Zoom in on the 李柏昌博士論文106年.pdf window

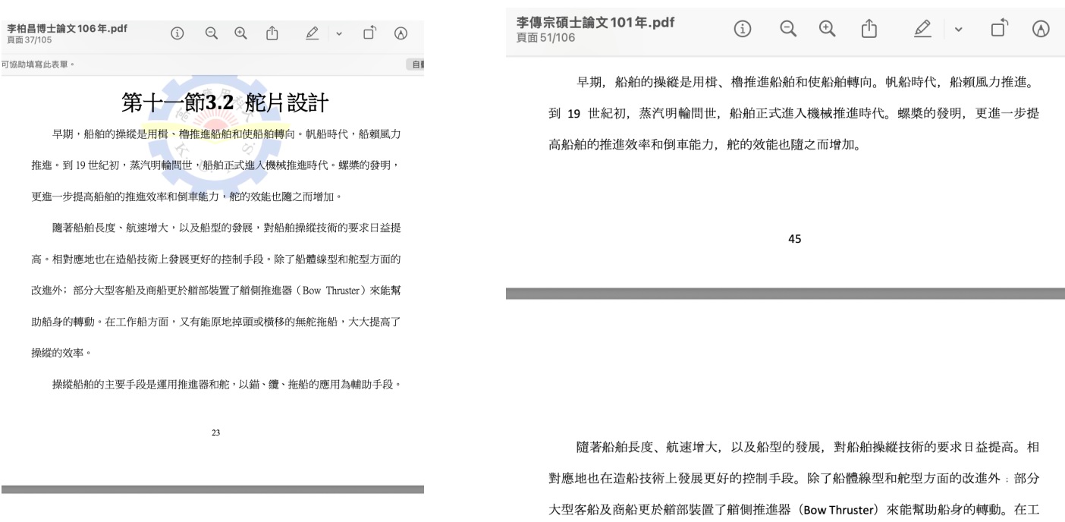(x=240, y=33)
